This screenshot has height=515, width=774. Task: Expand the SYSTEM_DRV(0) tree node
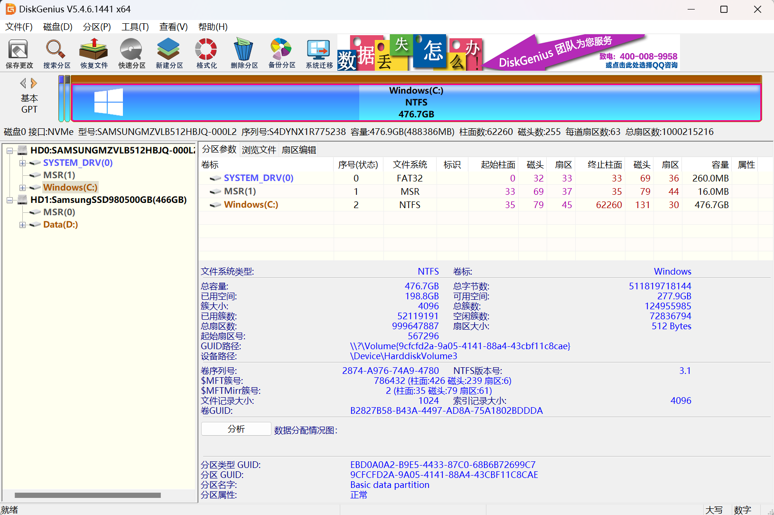click(x=22, y=163)
